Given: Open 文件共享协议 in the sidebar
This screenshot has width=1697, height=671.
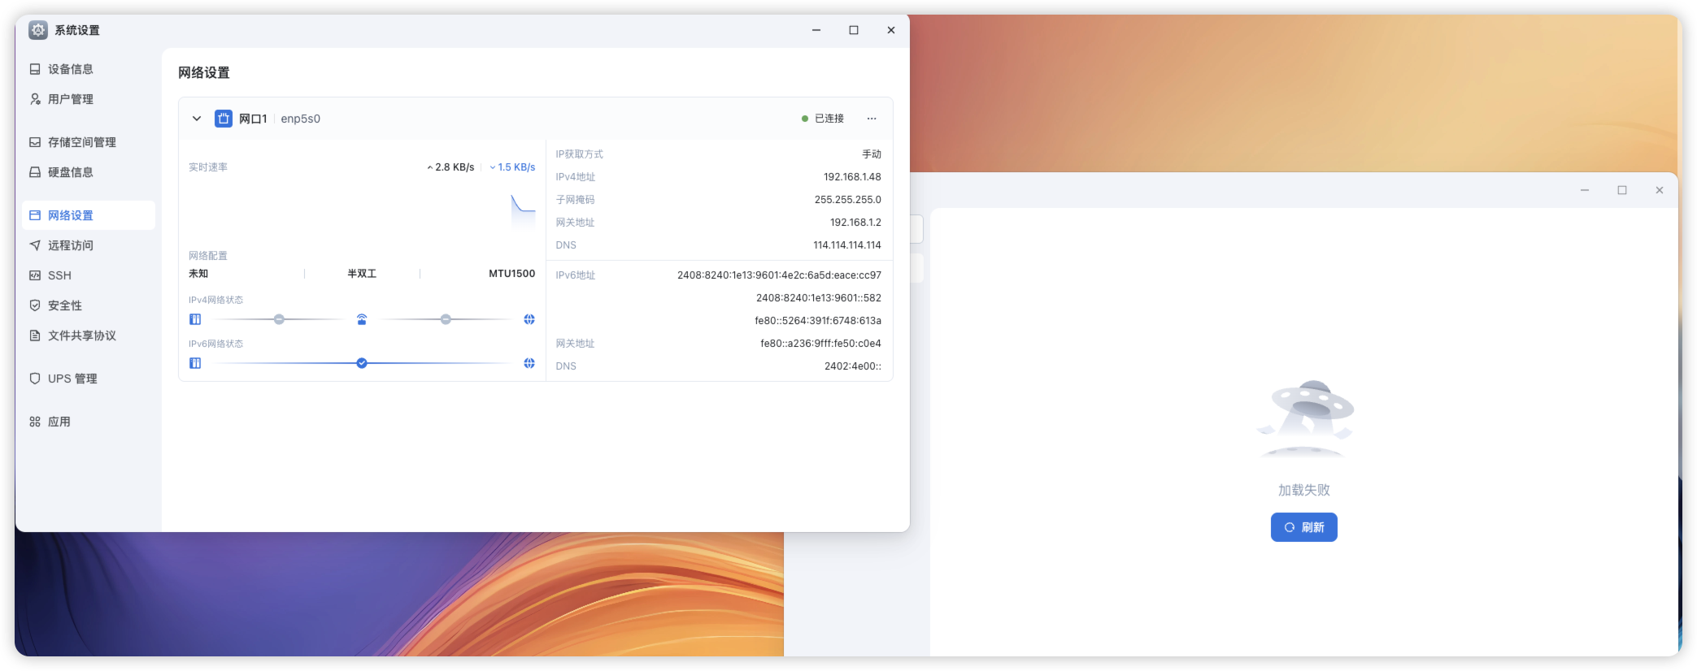Looking at the screenshot, I should 89,335.
